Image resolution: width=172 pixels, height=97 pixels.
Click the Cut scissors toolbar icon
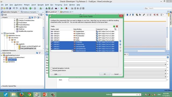21,8
